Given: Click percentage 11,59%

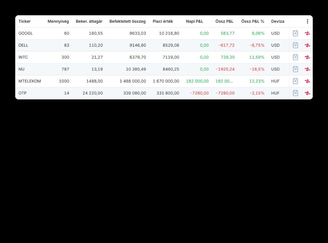Looking at the screenshot, I should (257, 57).
